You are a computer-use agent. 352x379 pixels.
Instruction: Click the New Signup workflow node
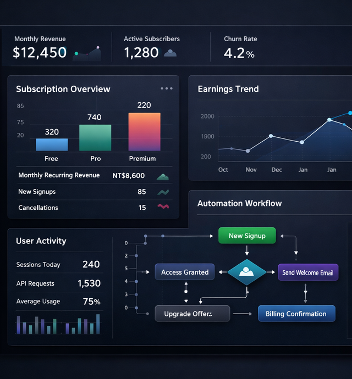[x=247, y=236]
